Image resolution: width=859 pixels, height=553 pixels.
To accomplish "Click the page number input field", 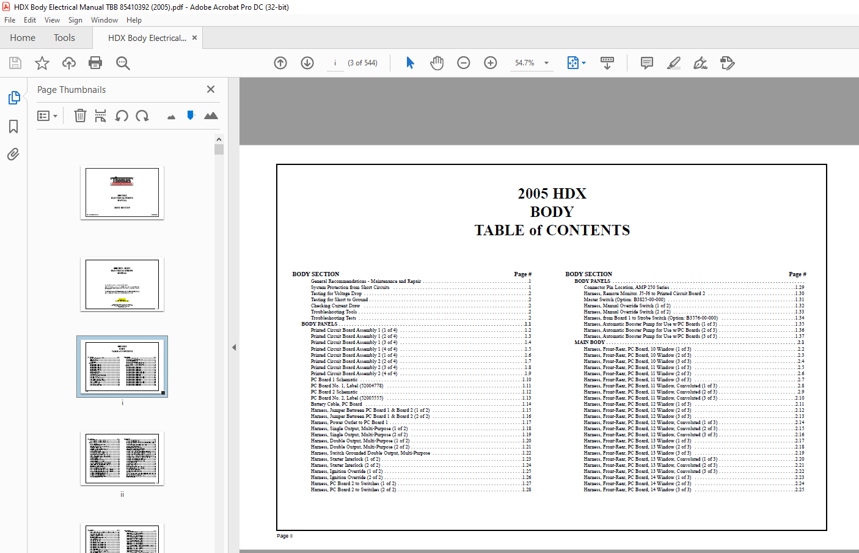I will point(335,63).
